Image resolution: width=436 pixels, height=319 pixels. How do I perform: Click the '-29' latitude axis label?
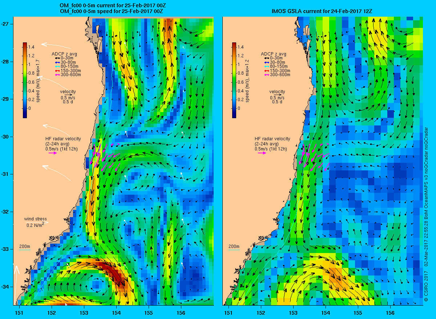(5, 99)
